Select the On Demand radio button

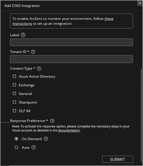16,139
